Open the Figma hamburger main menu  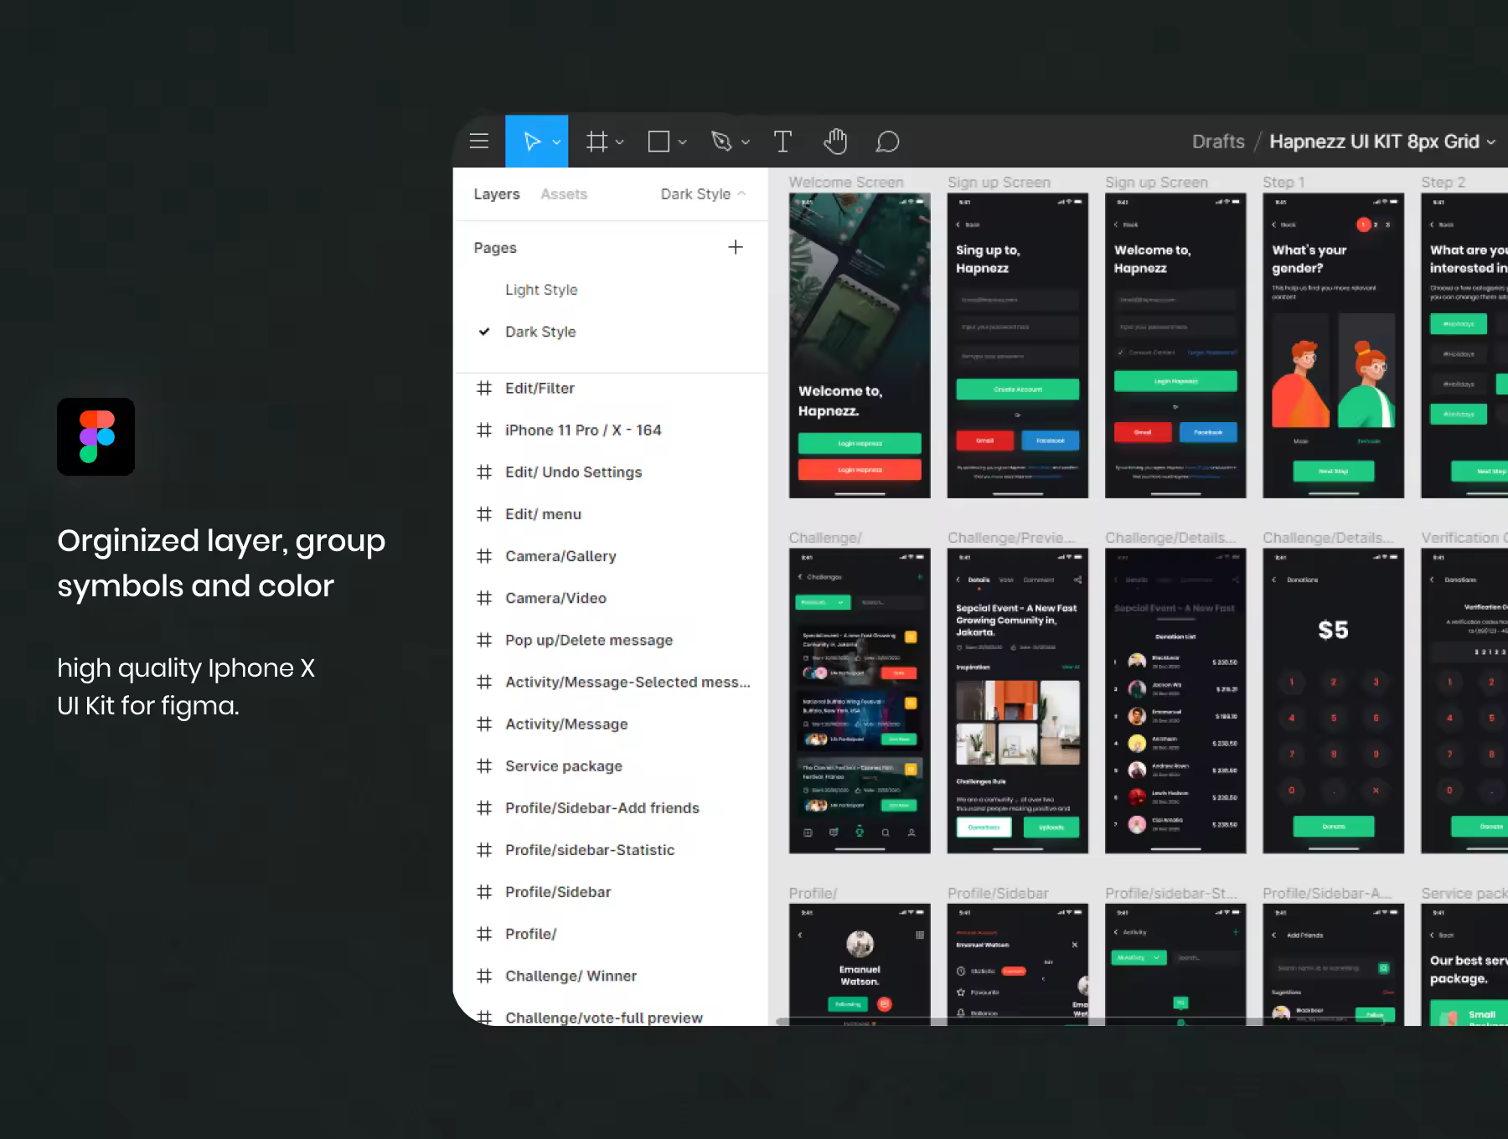[x=479, y=142]
